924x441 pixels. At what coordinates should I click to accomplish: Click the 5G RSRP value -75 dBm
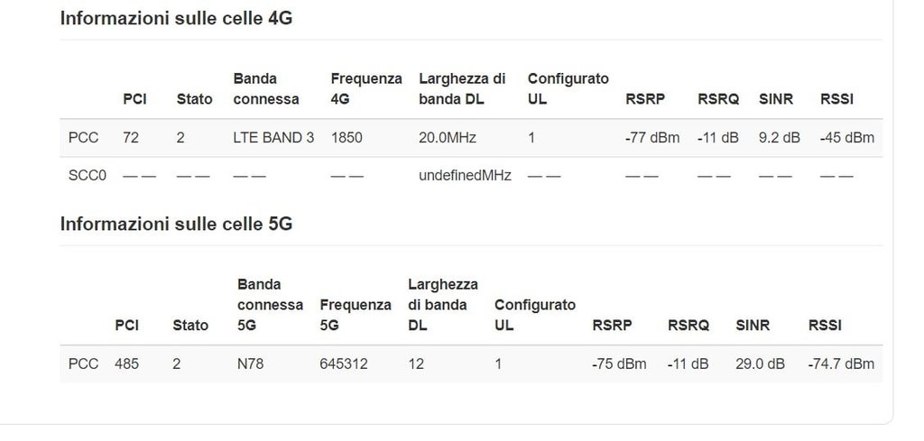pos(619,364)
